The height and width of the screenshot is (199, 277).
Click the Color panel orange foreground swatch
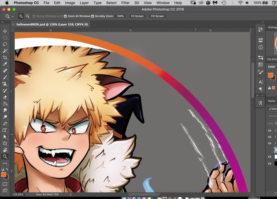pyautogui.click(x=270, y=75)
